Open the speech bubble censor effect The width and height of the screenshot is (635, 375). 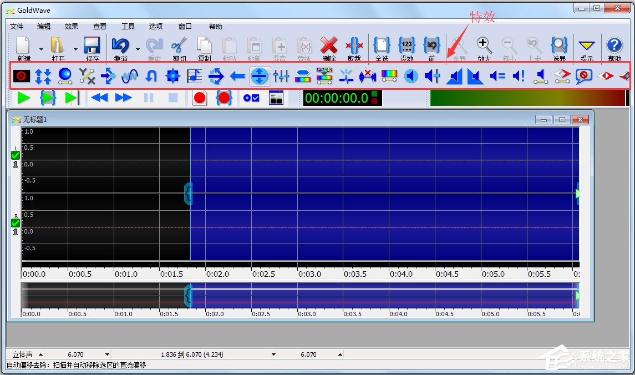point(583,76)
